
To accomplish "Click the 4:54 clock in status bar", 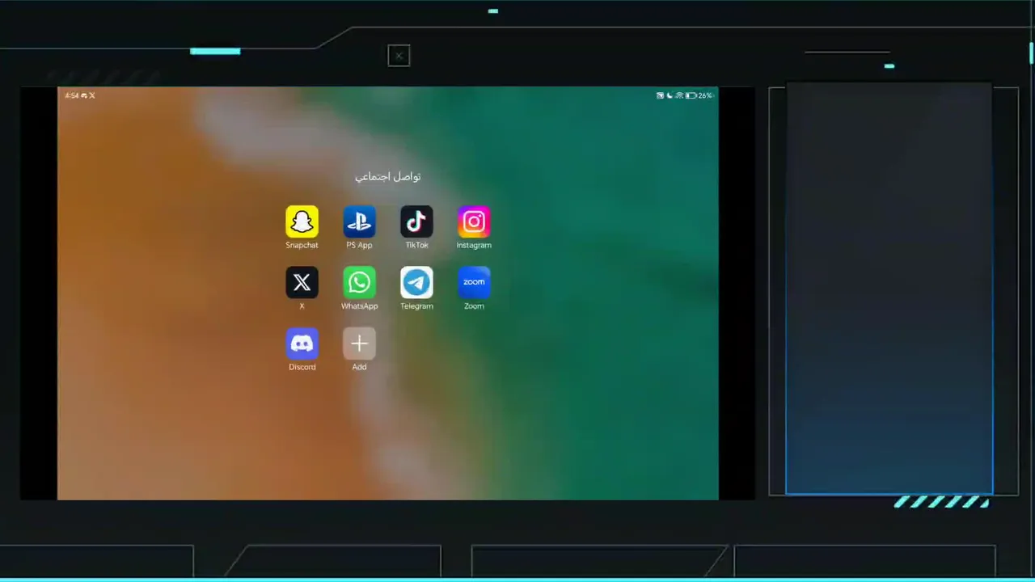I will coord(72,95).
